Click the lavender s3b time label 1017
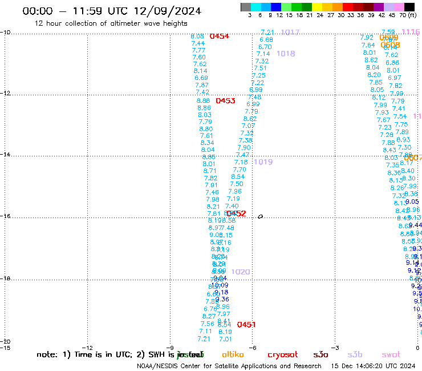Image resolution: width=422 pixels, height=371 pixels. point(290,33)
